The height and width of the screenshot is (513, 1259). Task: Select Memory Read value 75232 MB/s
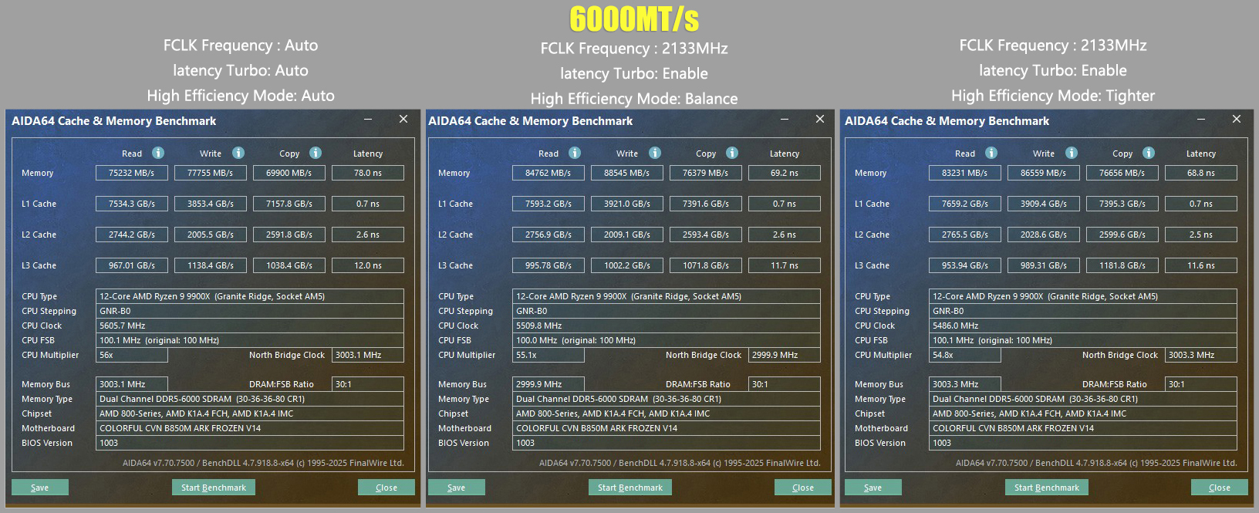point(132,173)
